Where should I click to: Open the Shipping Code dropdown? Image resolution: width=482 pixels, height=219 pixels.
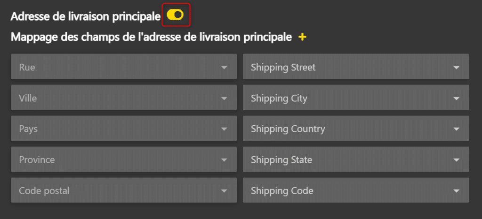[x=355, y=190]
